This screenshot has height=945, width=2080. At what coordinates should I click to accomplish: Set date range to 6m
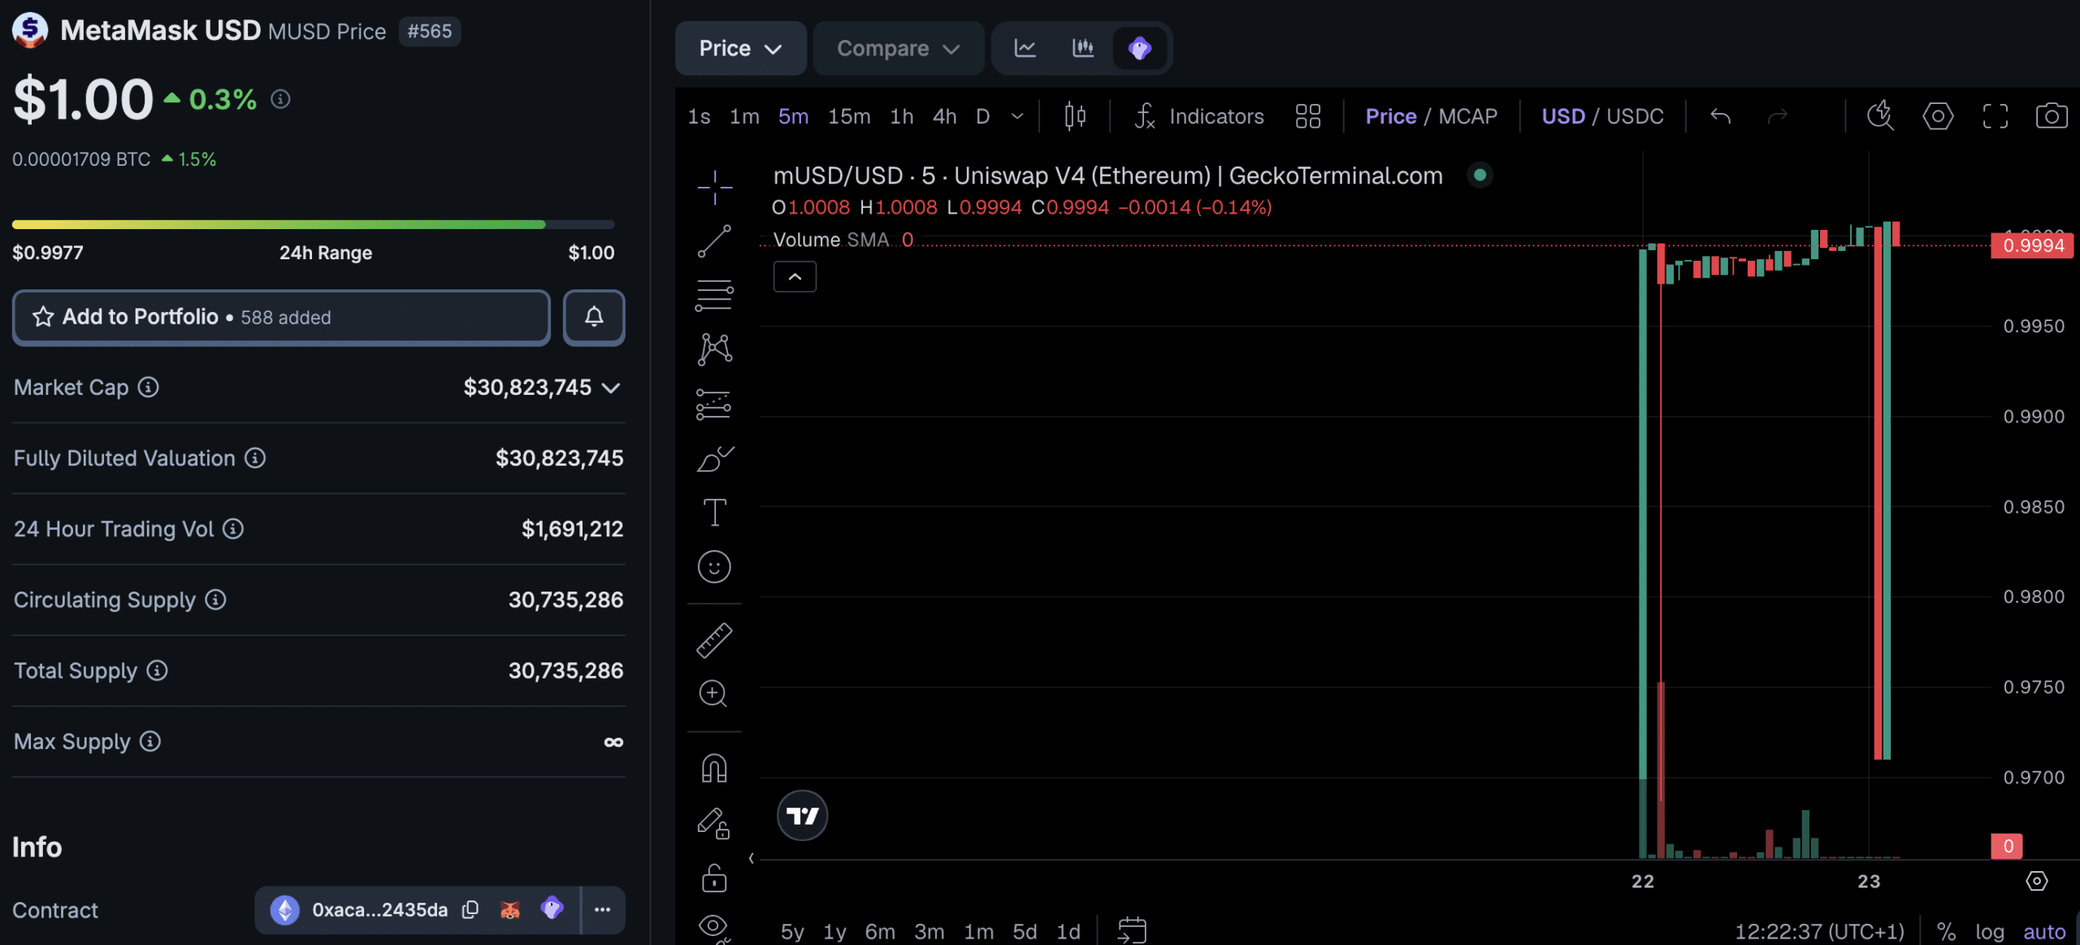coord(880,931)
